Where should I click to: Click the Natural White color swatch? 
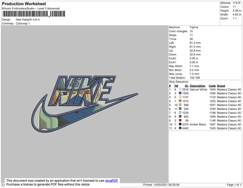point(180,89)
